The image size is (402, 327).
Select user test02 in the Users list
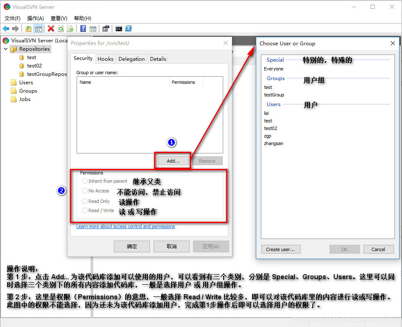271,128
